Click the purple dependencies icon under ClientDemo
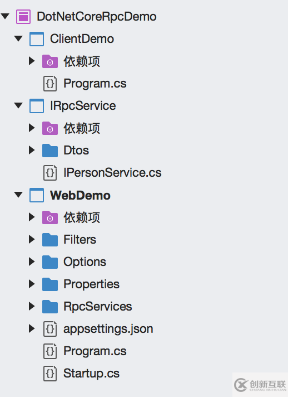288x397 pixels. 50,61
